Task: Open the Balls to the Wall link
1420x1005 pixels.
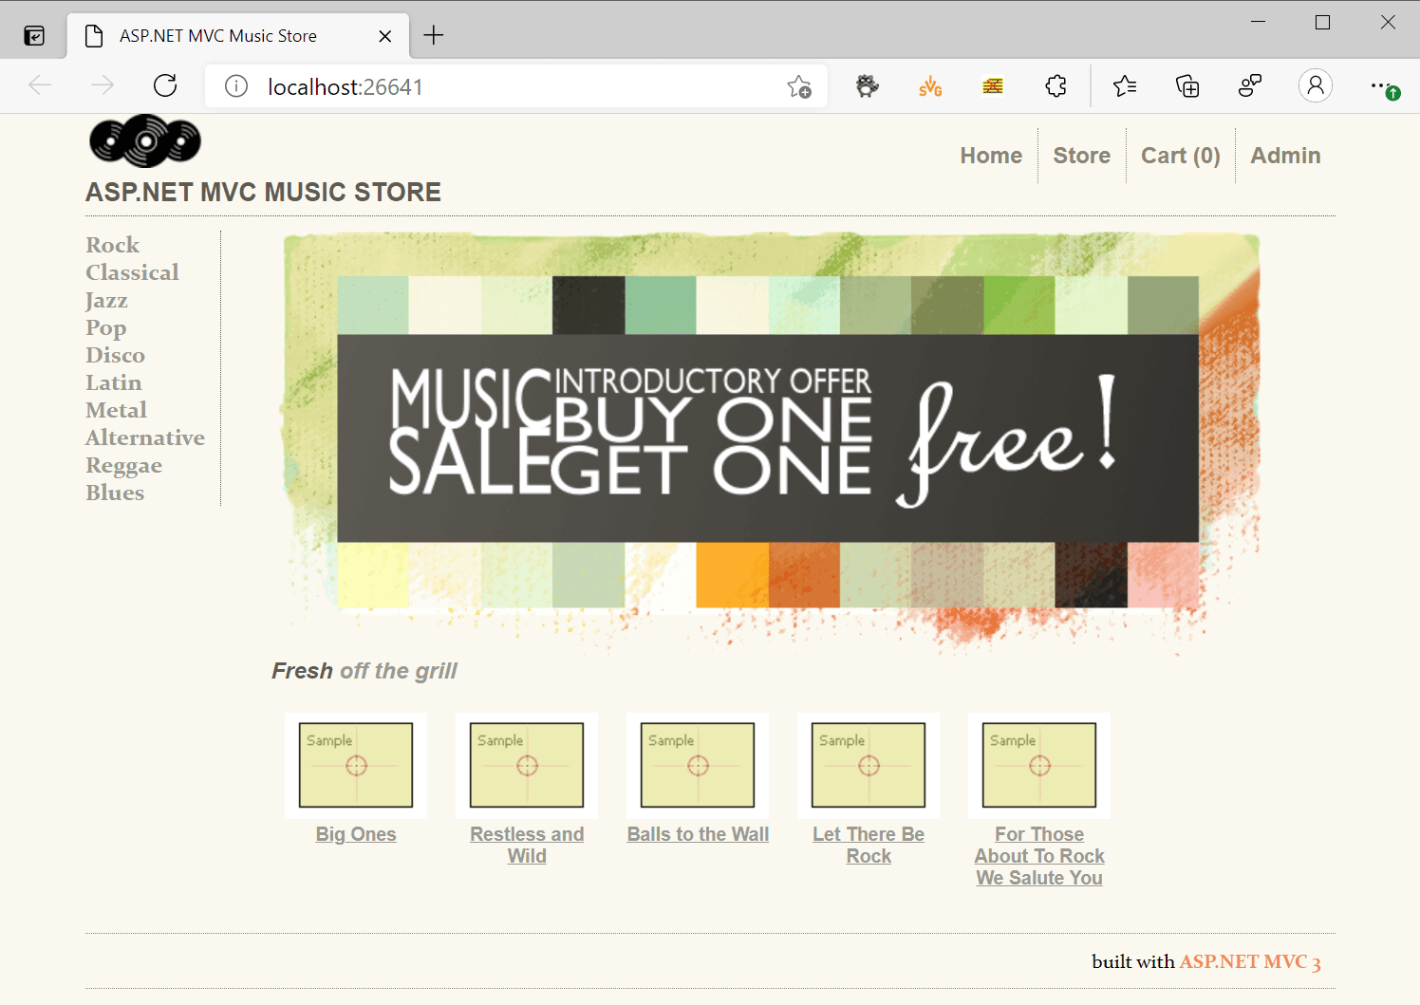Action: (698, 834)
